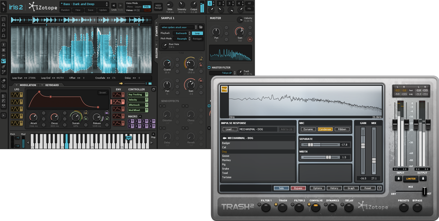The height and width of the screenshot is (221, 439).
Task: Toggle the Loop playback button
Action: 197,33
